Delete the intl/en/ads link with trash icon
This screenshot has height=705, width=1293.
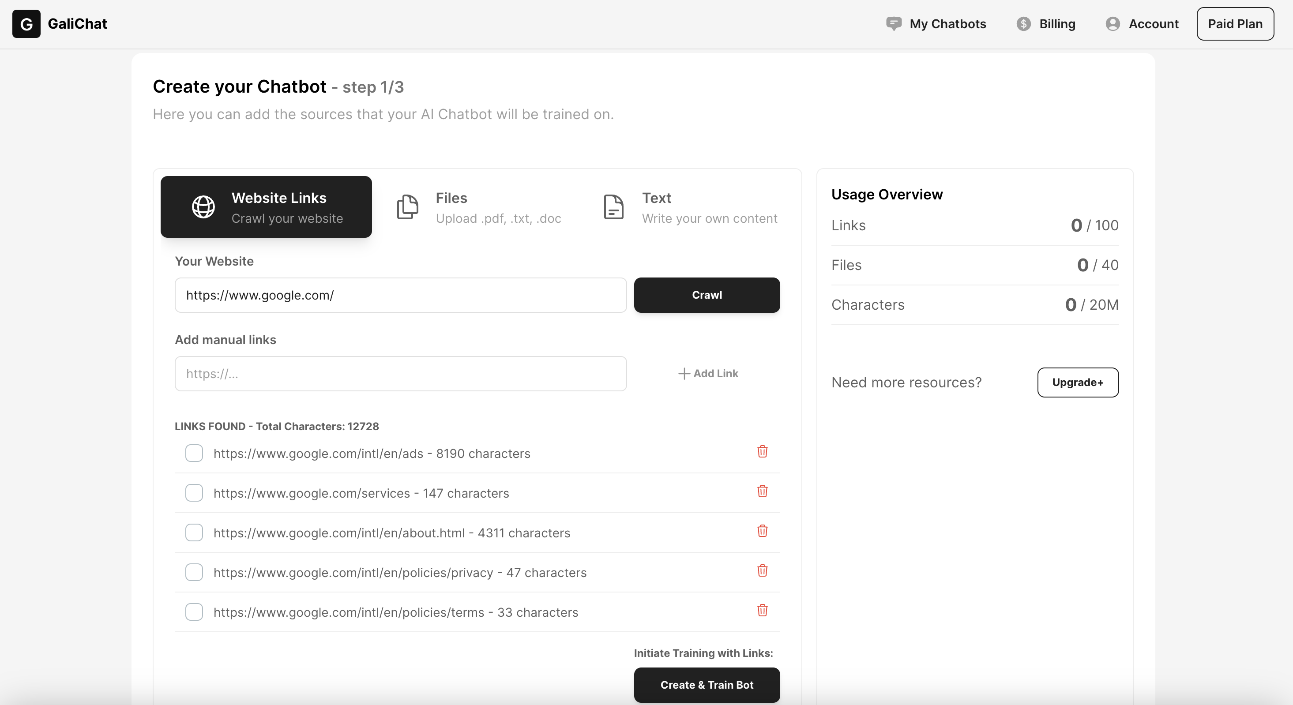(x=762, y=452)
